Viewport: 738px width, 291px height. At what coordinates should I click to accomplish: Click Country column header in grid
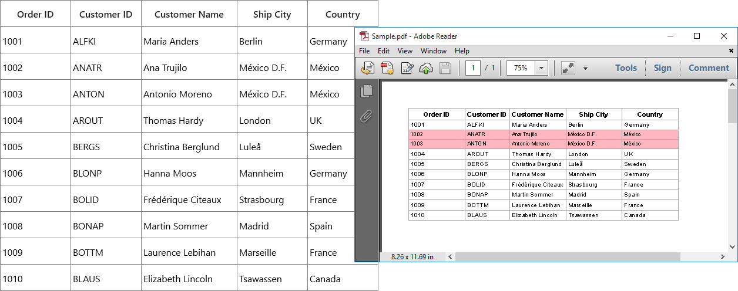(x=343, y=14)
